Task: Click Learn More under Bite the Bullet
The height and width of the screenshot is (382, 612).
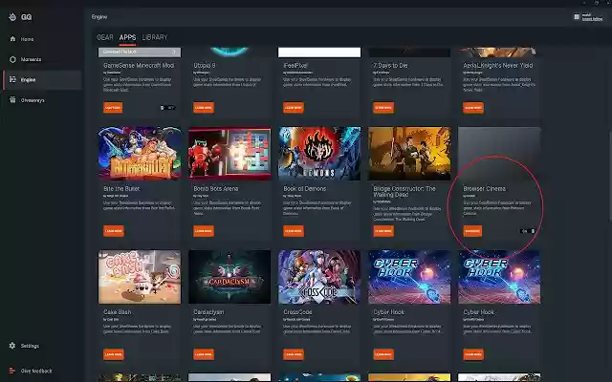Action: 114,231
